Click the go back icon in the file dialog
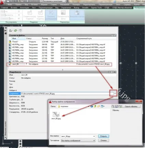The width and height of the screenshot is (145, 148). coord(92,106)
